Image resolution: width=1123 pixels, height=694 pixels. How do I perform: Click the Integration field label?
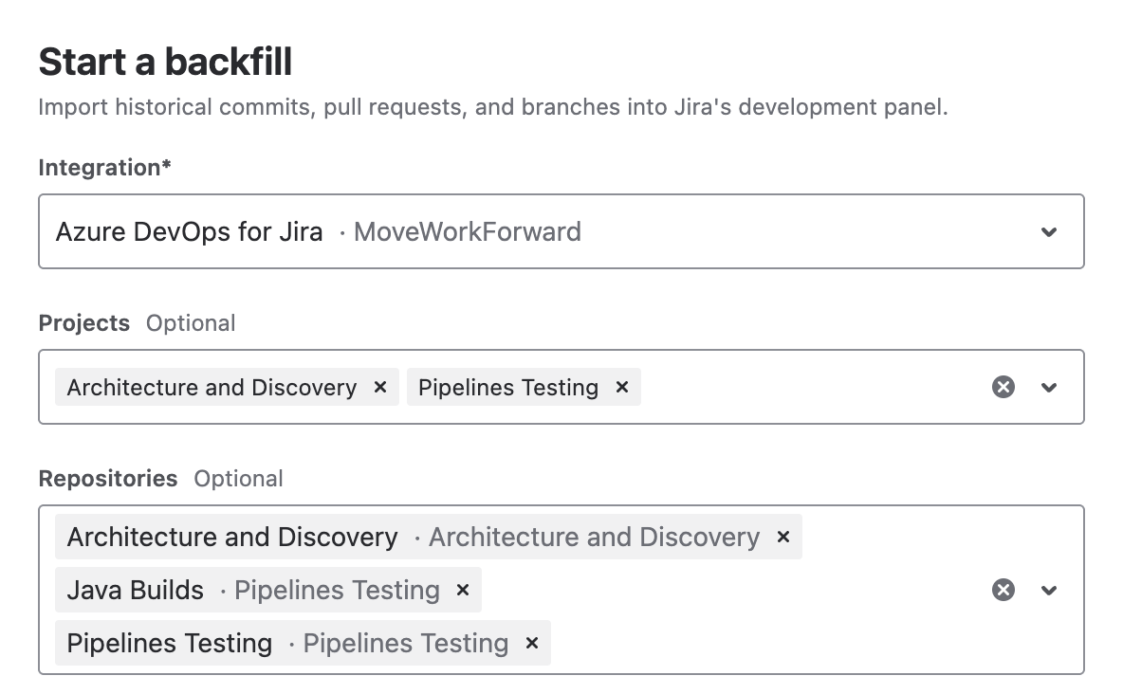104,168
